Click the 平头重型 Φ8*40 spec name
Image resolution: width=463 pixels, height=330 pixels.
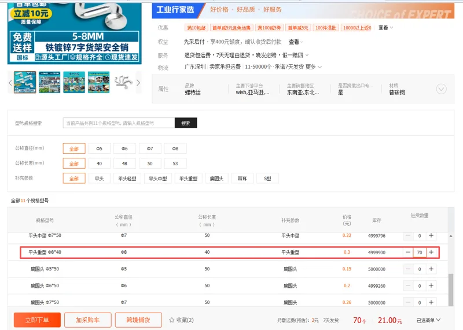click(45, 252)
